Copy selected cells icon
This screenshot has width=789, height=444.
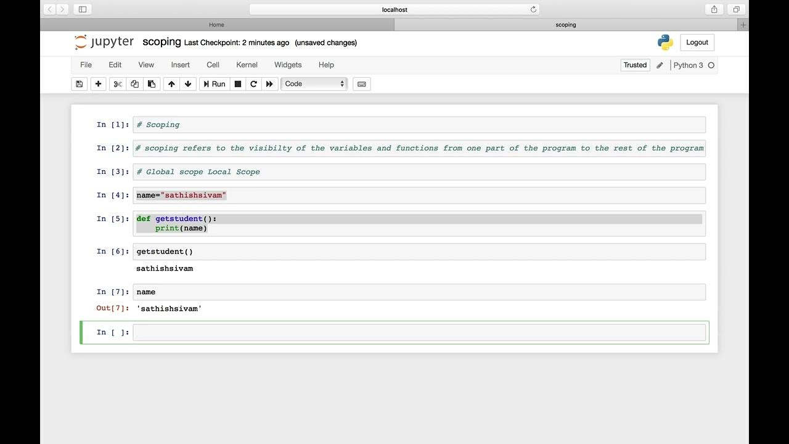click(134, 84)
